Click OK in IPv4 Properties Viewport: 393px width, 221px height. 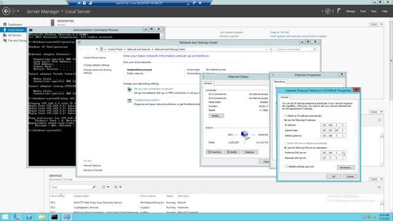tap(333, 176)
